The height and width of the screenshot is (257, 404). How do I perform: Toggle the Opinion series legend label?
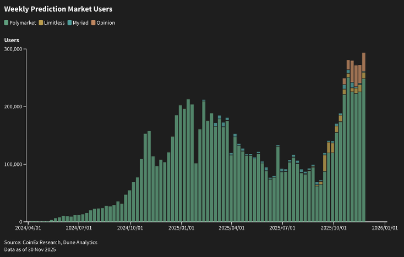(x=106, y=23)
